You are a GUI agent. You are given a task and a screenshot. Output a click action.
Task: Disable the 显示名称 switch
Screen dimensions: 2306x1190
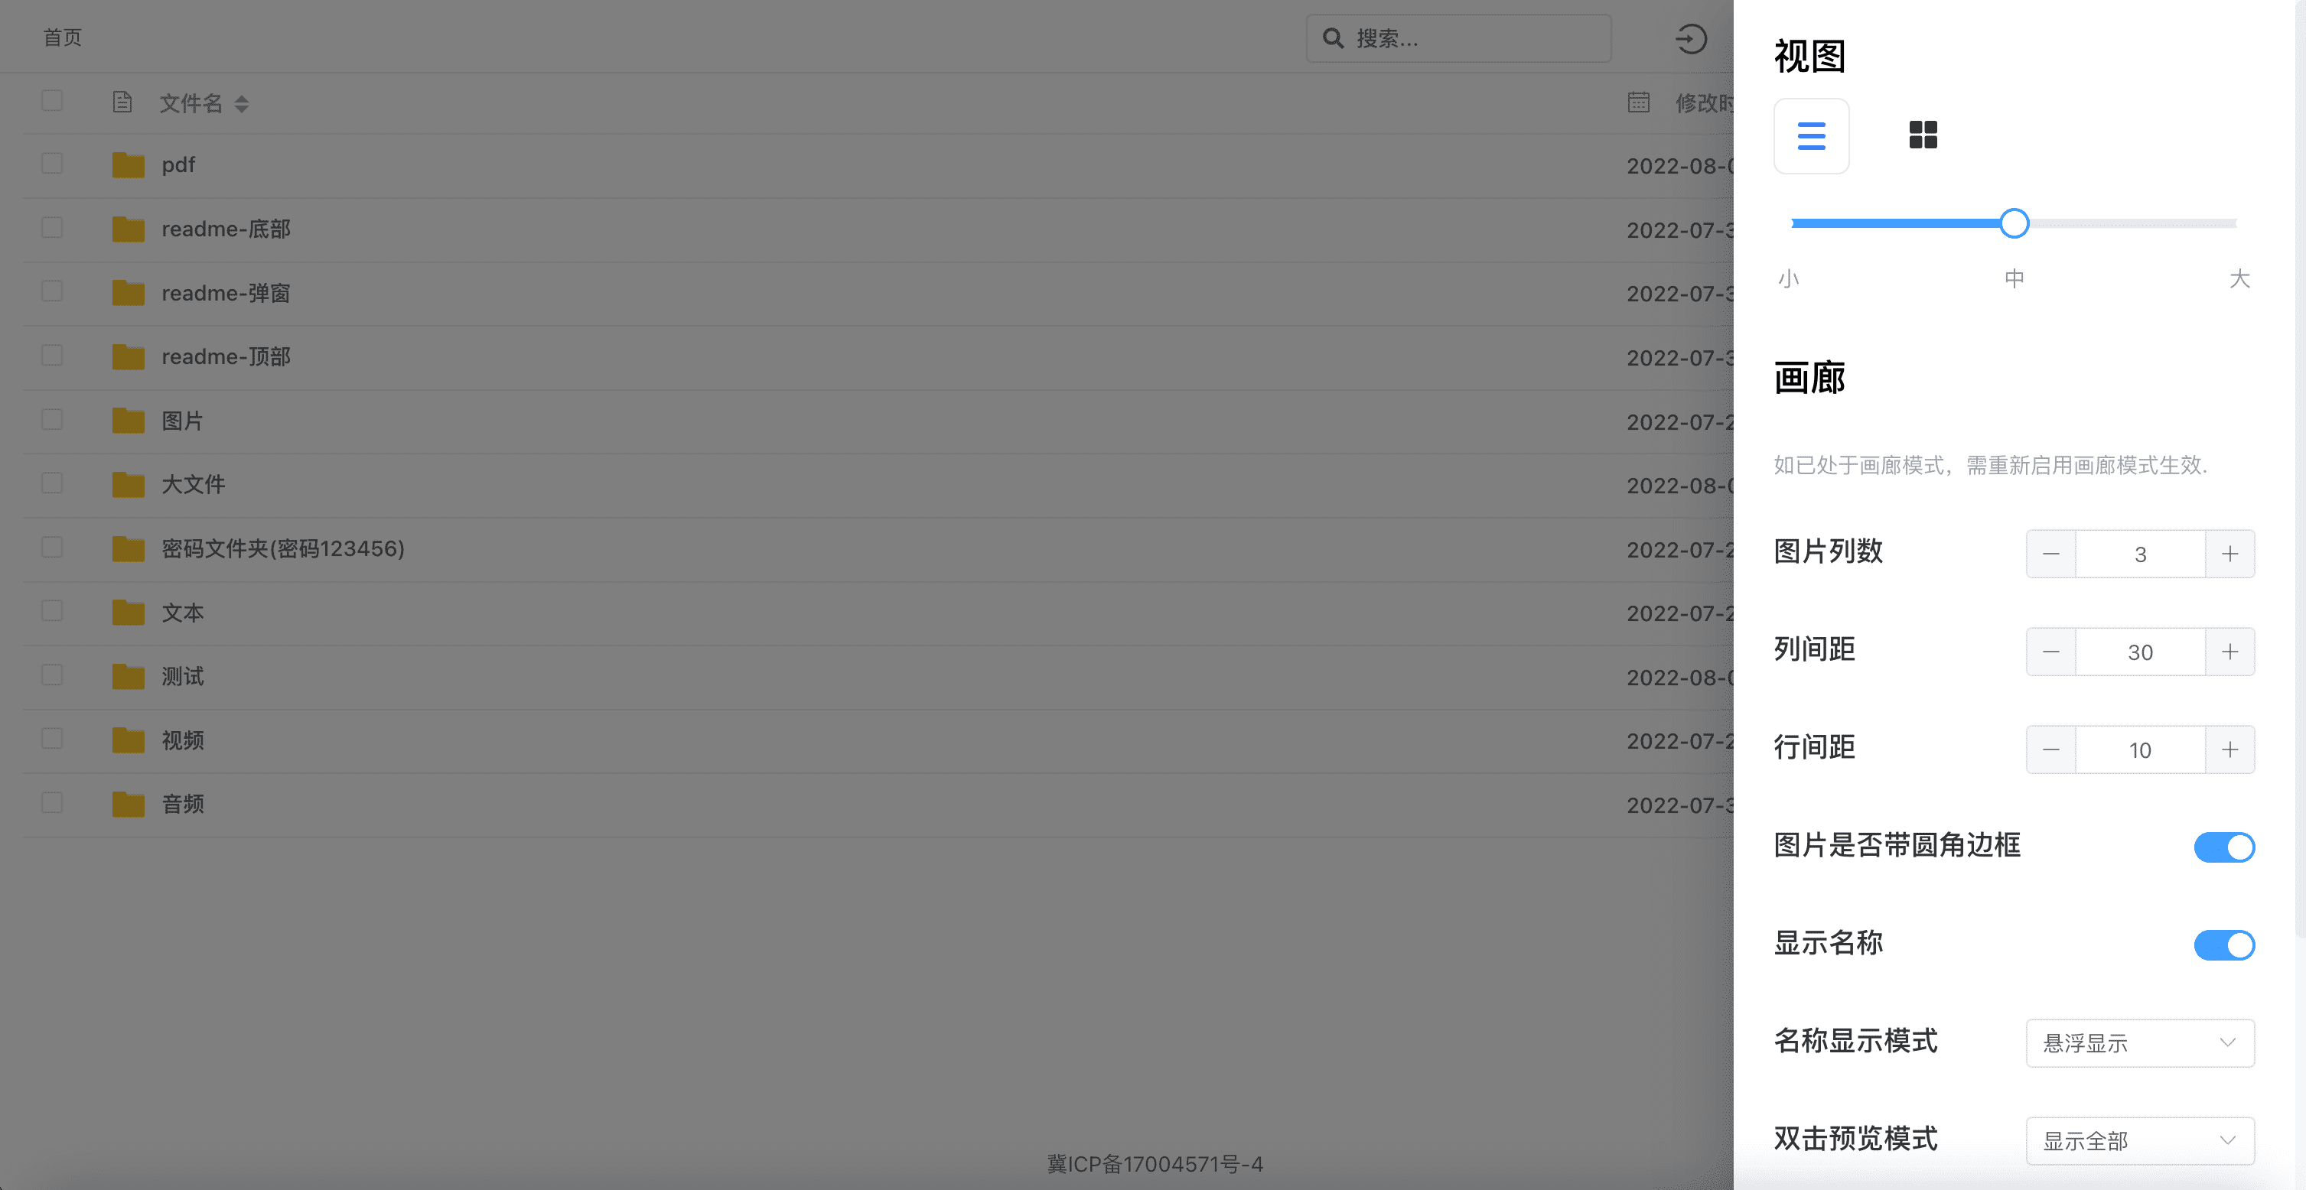2223,945
